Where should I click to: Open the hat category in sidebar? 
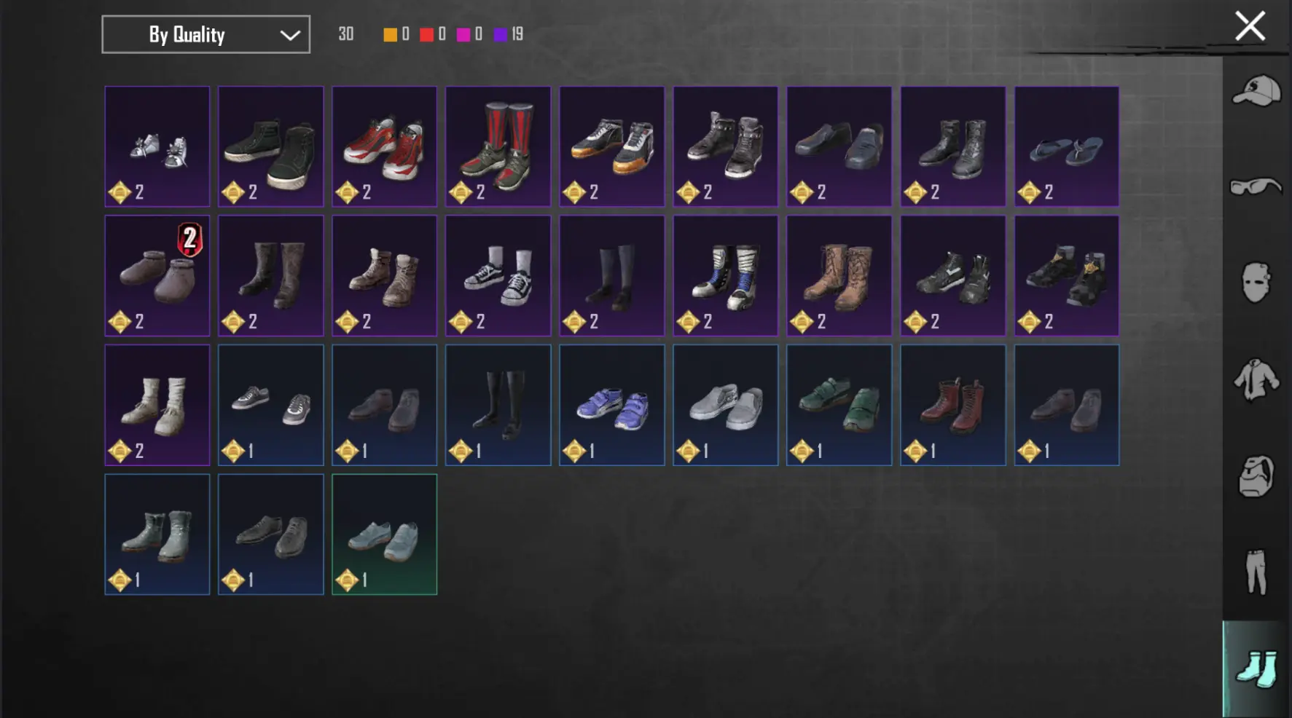(1256, 91)
